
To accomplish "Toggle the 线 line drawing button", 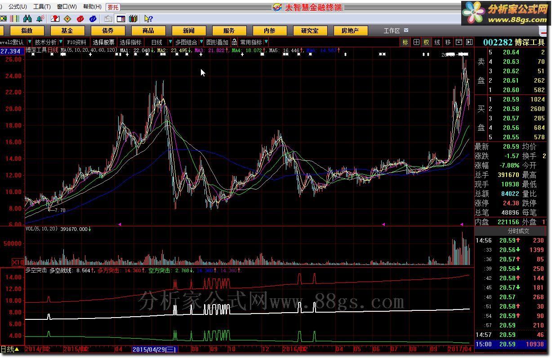I will (x=437, y=42).
